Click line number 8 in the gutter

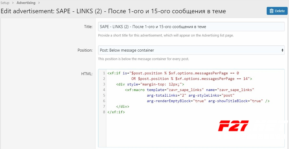click(x=104, y=112)
